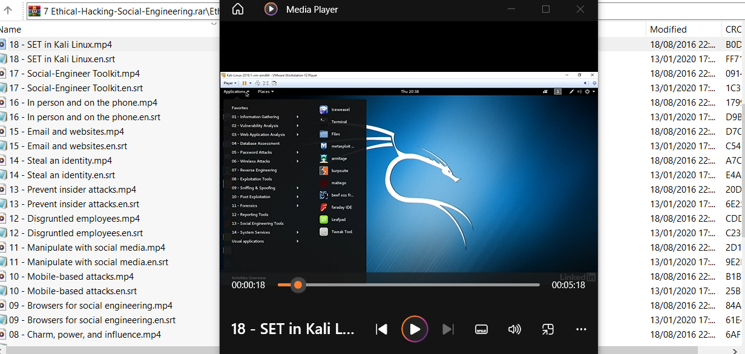Select 14 - Steal an identity.en.srt
745x354 pixels.
(x=62, y=175)
